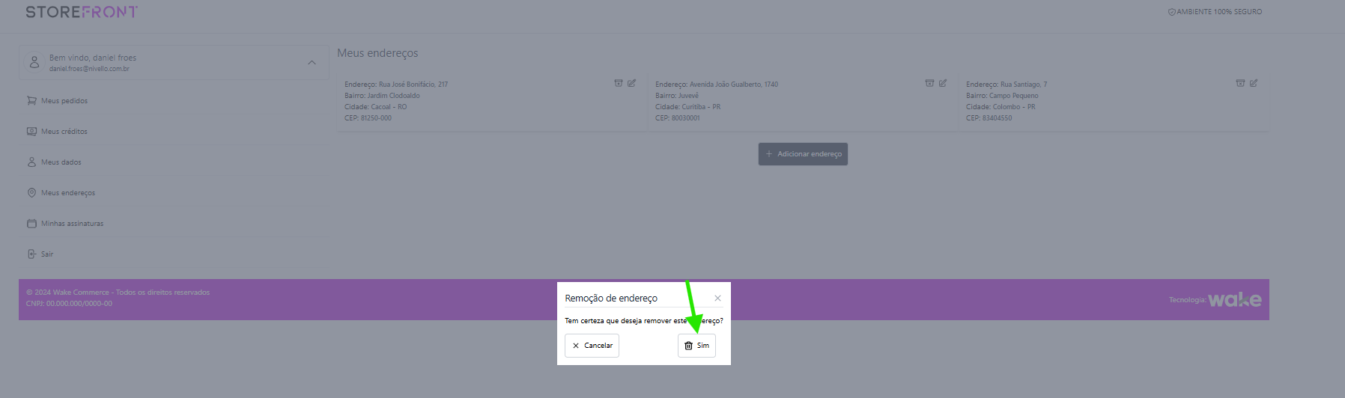Click the email daniel.froes@nivello.com.br
The image size is (1345, 398).
click(89, 69)
